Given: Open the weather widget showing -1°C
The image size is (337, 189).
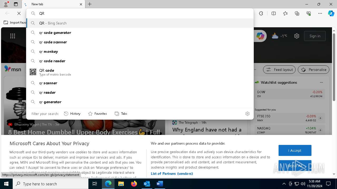Looking at the screenshot, I should coord(279,36).
